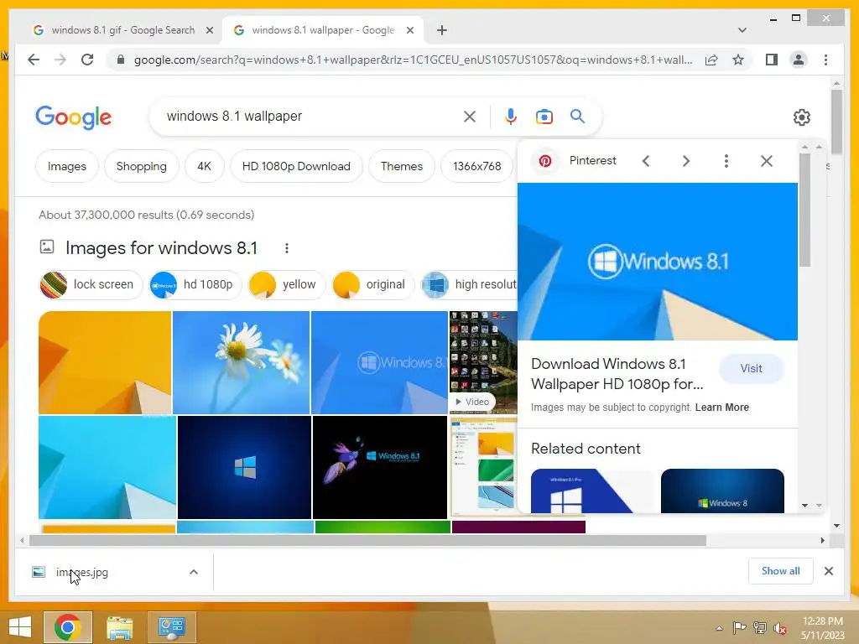This screenshot has width=859, height=644.
Task: Open options beside Images for windows 8.1
Action: click(x=287, y=248)
